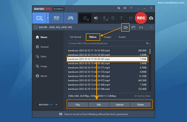Open the video list icon
This screenshot has width=187, height=122.
point(126,28)
